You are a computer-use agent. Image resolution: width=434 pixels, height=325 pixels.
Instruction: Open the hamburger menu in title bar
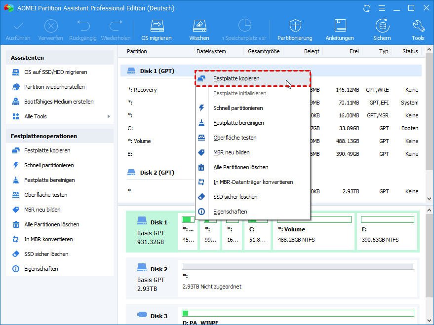point(382,8)
